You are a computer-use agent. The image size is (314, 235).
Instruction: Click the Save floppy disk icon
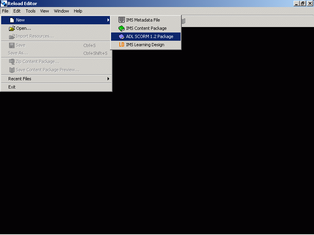pyautogui.click(x=12, y=45)
